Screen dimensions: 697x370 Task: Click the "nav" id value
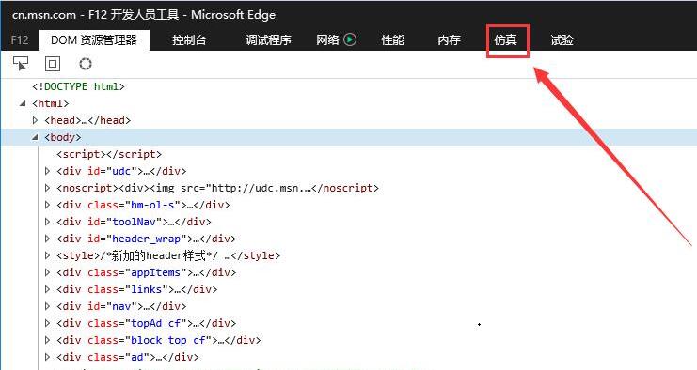pyautogui.click(x=121, y=306)
